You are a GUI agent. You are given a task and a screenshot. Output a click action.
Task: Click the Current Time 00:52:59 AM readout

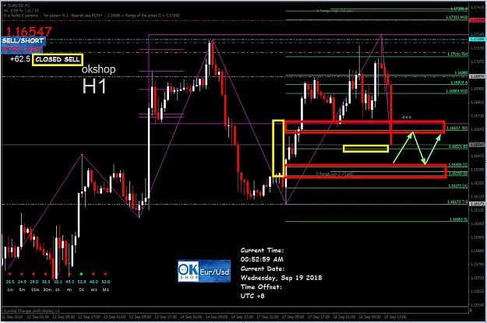coord(262,259)
